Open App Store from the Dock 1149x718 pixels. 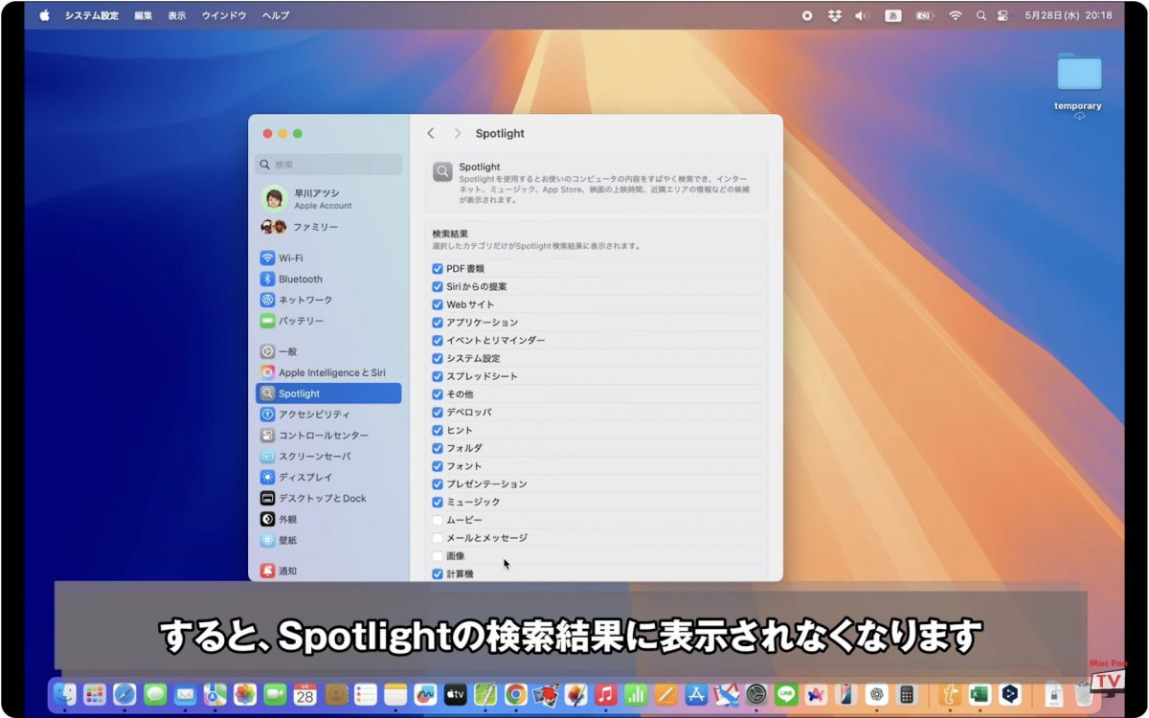pyautogui.click(x=696, y=694)
